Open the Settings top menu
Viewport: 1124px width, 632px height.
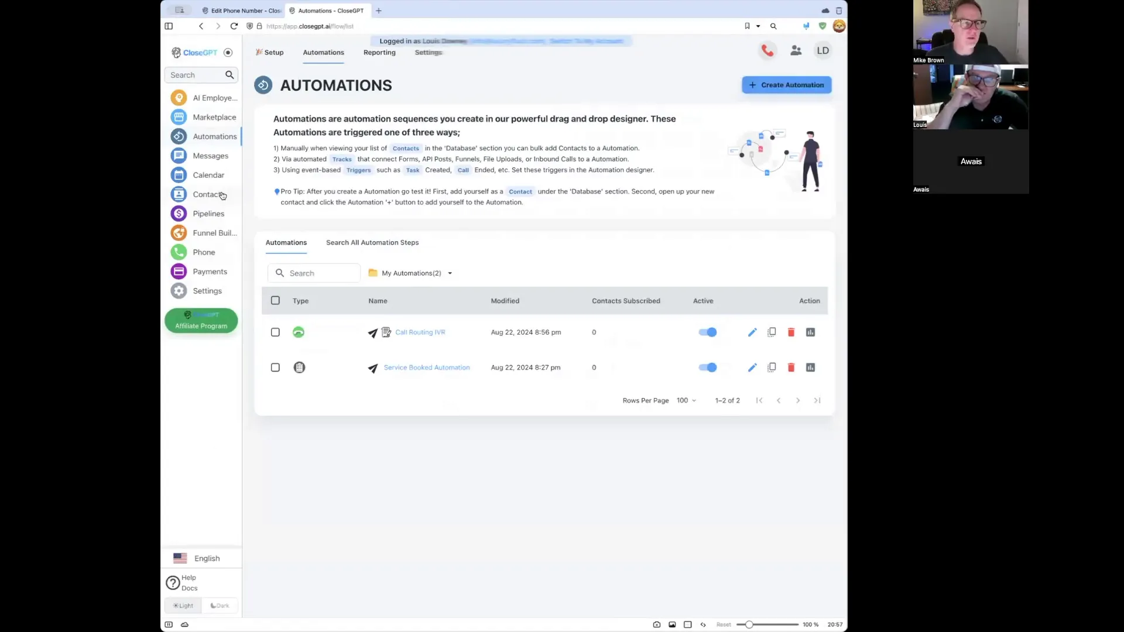(429, 53)
